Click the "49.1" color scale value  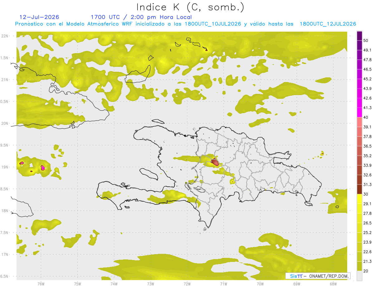pyautogui.click(x=367, y=50)
